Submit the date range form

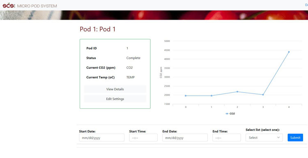pos(295,137)
